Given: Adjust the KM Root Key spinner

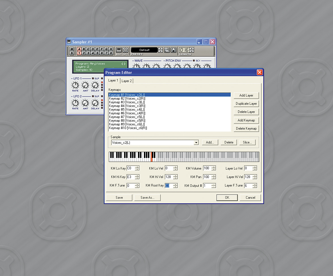Looking at the screenshot, I should click(175, 186).
